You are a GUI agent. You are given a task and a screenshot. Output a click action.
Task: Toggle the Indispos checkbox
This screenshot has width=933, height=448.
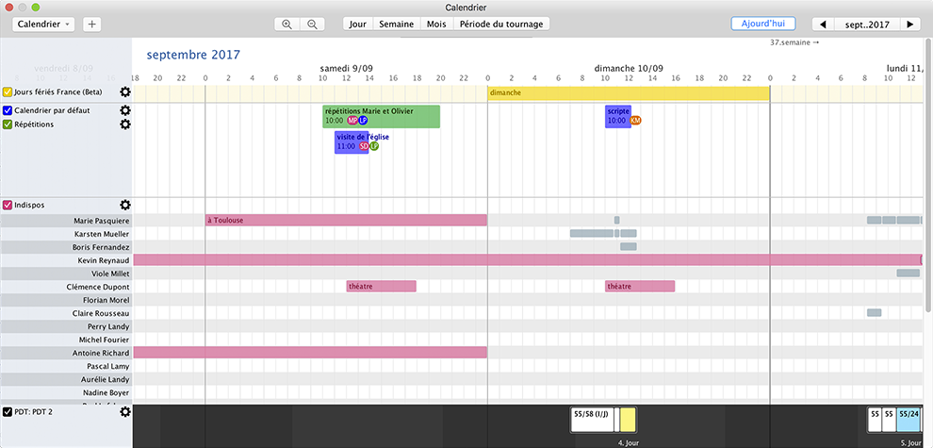(x=8, y=205)
